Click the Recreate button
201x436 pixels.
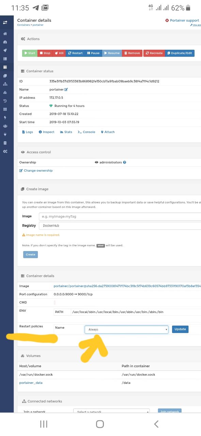pos(154,53)
